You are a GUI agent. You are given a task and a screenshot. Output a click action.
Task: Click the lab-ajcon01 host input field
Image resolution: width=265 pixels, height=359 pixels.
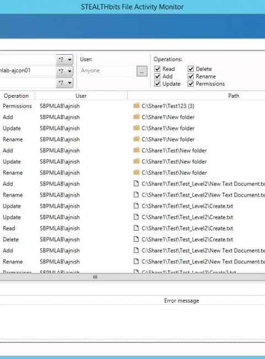[27, 71]
